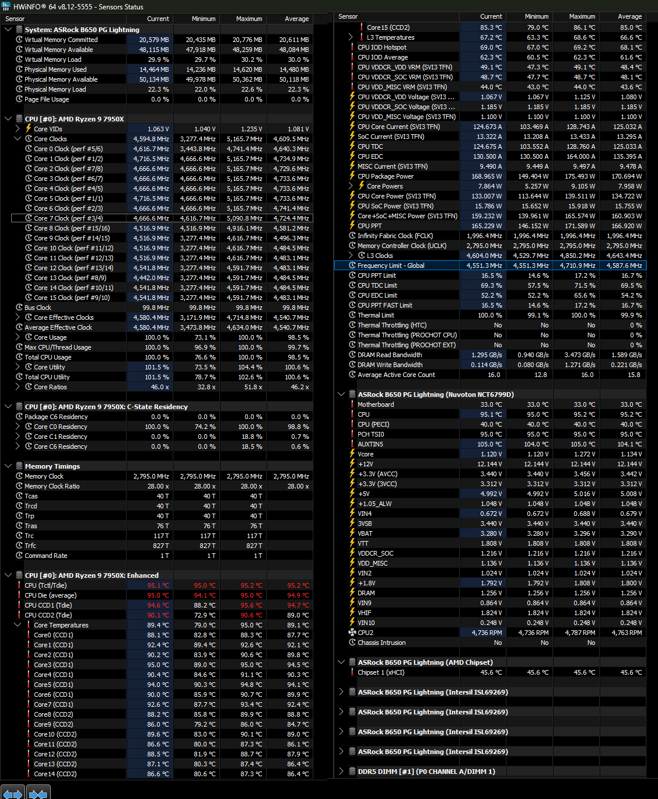Screen dimensions: 658x799
Task: Select Average Effective Clock row
Action: (x=162, y=327)
